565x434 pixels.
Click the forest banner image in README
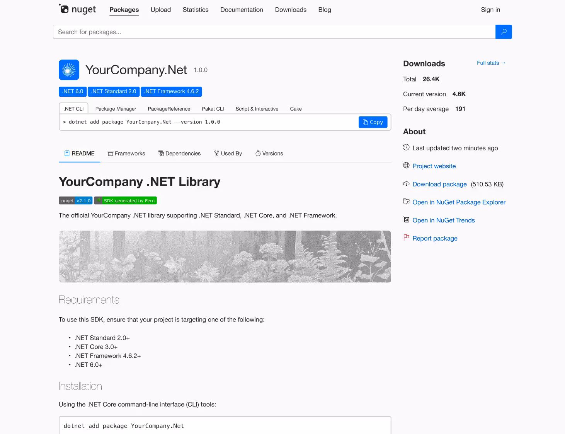[225, 256]
